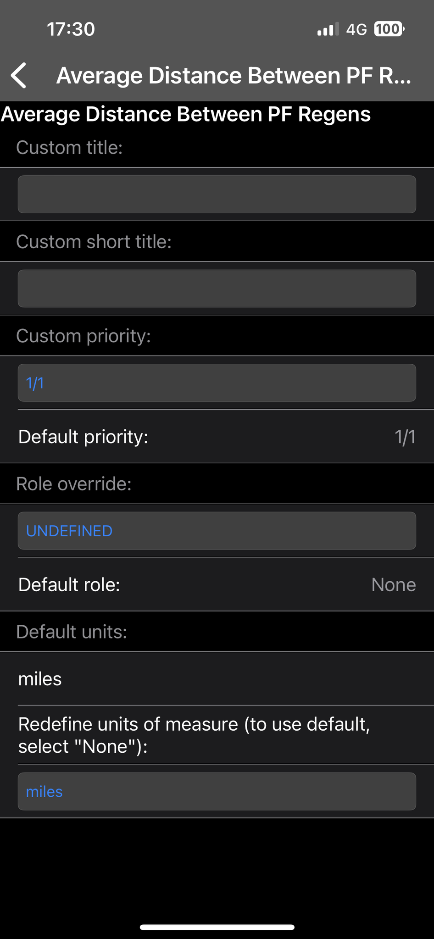
Task: Focus the Custom title text field
Action: point(217,194)
